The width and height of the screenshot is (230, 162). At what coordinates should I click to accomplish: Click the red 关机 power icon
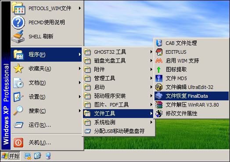pos(18,143)
